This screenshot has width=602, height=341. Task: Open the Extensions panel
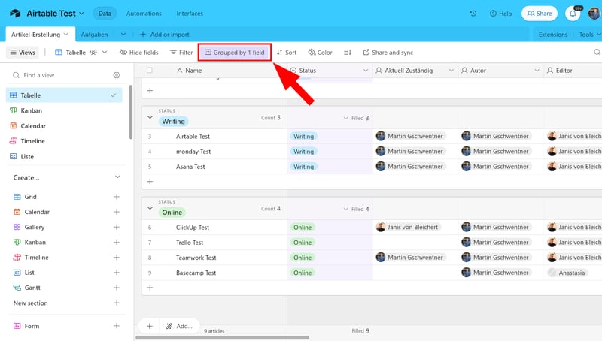point(553,35)
